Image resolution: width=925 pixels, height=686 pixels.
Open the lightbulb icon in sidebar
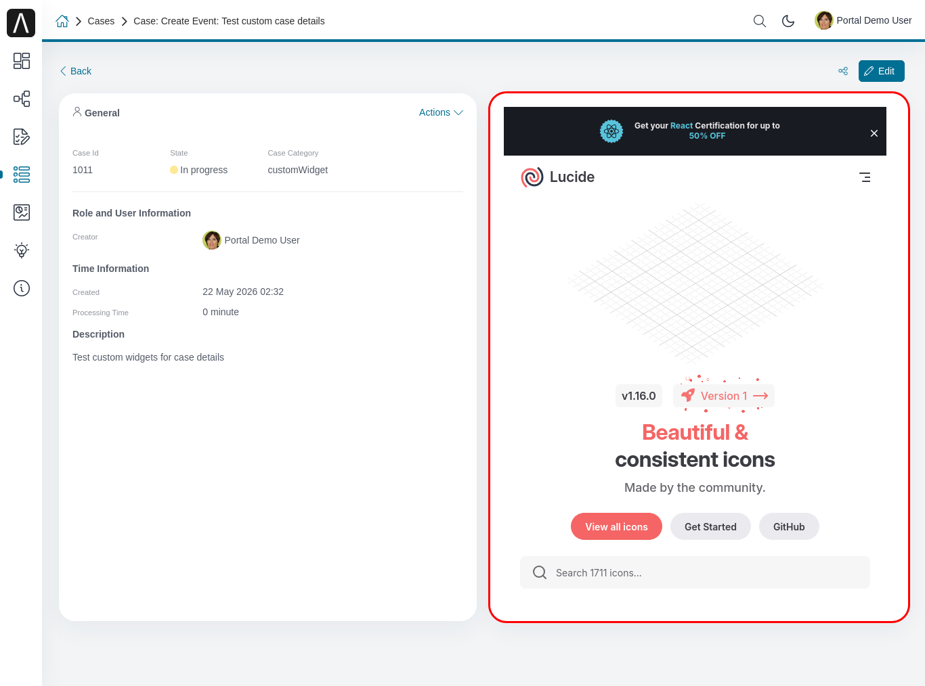coord(22,250)
